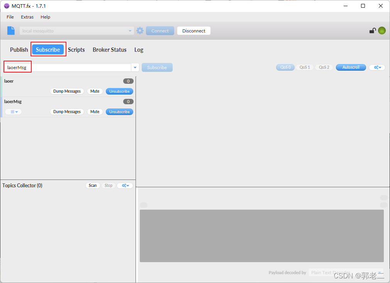Open the Payload decoded by dropdown
The image size is (390, 283).
pos(346,273)
